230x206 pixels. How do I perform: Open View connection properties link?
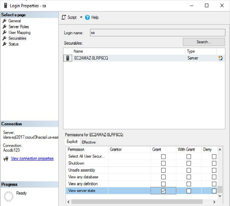(32, 159)
